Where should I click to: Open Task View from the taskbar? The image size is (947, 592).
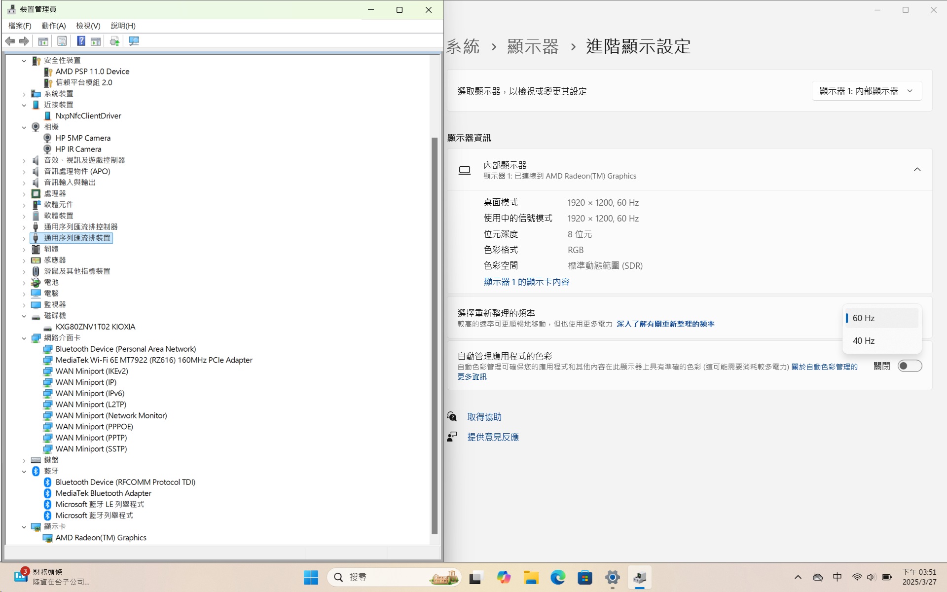tap(475, 577)
